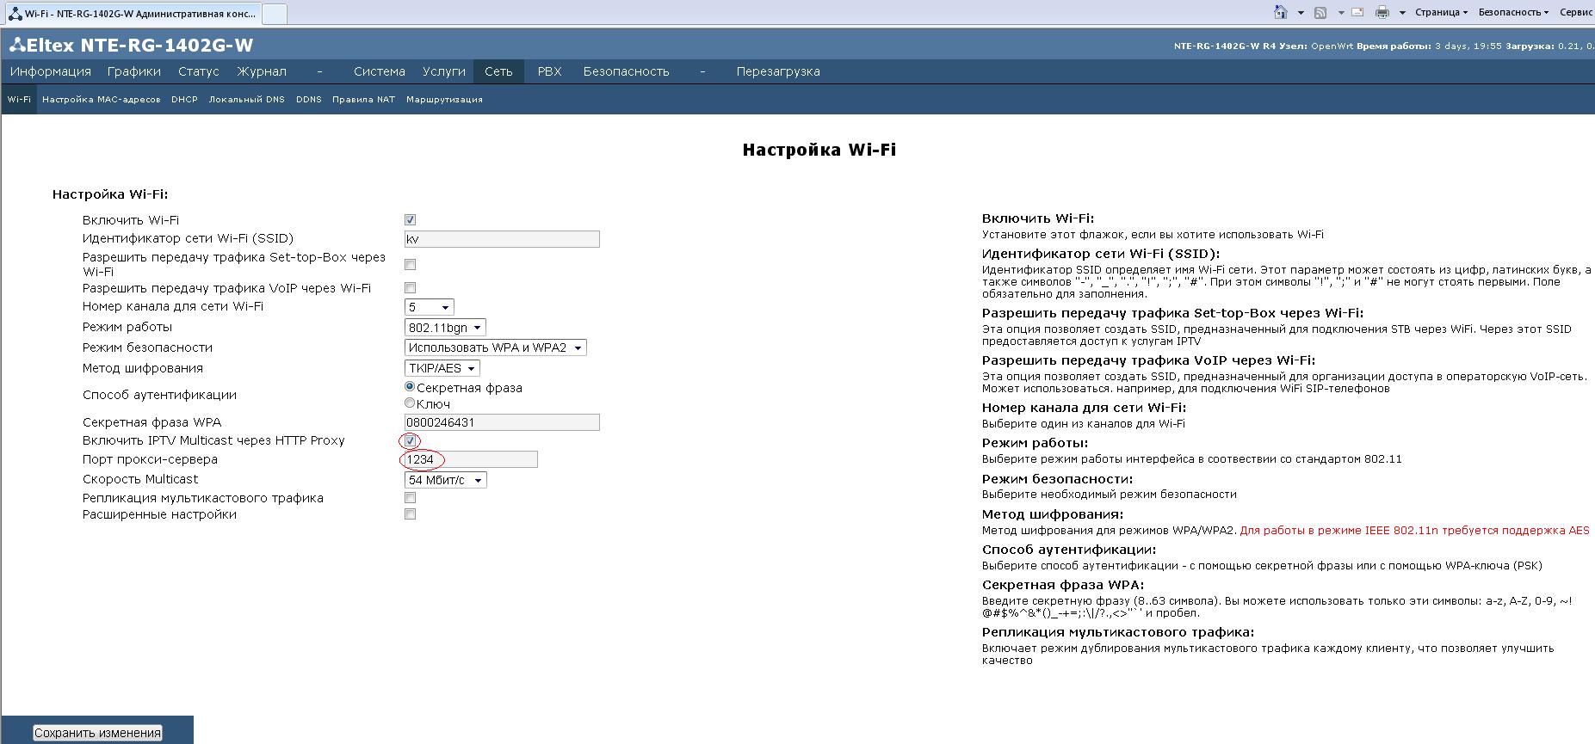
Task: Open the Перезагрузка page link
Action: pos(777,71)
